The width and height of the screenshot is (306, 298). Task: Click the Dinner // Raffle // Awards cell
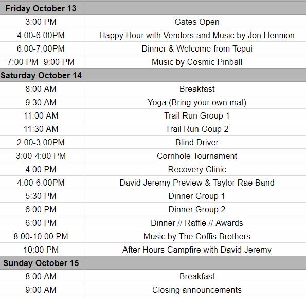(x=196, y=223)
